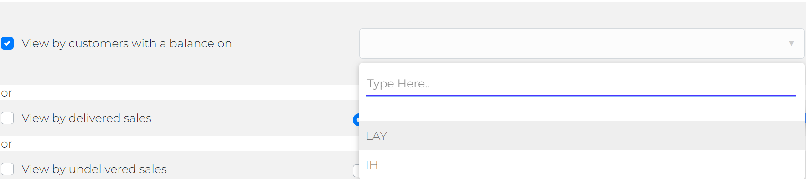Click the first 'or' separator under the balance row

pos(6,93)
